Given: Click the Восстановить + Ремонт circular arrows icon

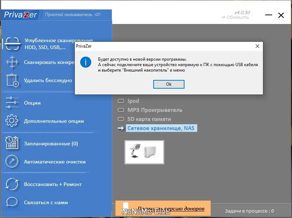Looking at the screenshot, I should tap(12, 184).
